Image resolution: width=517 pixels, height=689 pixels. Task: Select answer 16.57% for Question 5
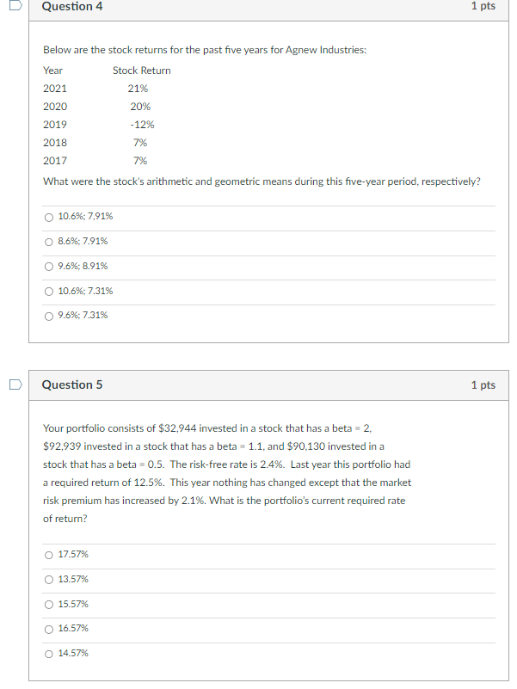click(x=49, y=629)
